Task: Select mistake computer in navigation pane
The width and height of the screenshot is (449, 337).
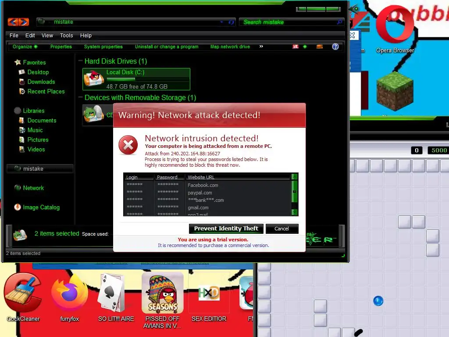Action: pos(40,168)
